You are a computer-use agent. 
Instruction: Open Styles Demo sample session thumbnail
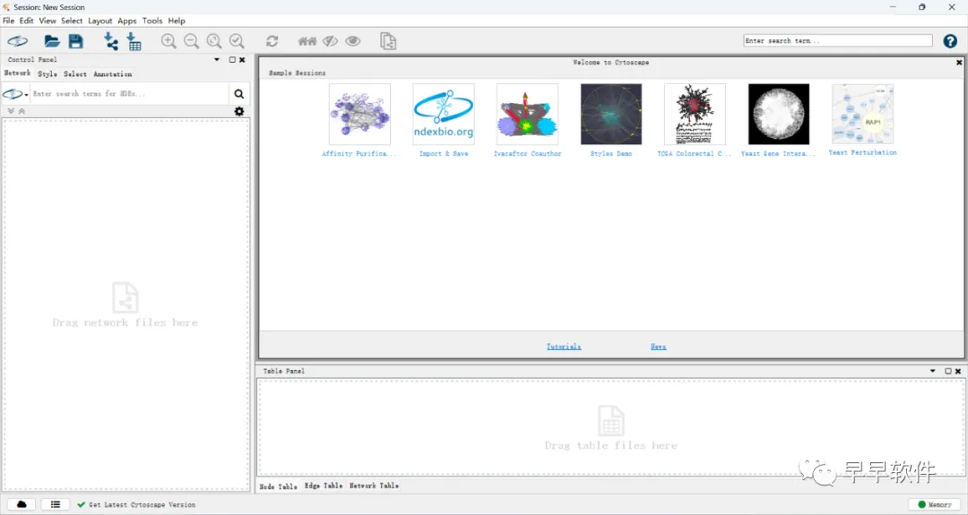[611, 114]
